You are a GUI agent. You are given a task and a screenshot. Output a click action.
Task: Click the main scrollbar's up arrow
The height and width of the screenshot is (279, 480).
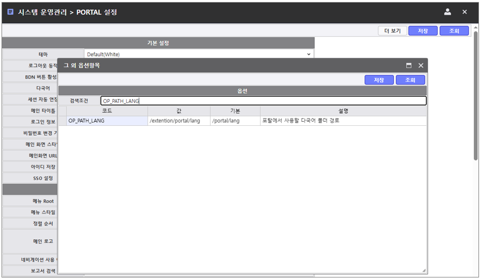(x=475, y=27)
